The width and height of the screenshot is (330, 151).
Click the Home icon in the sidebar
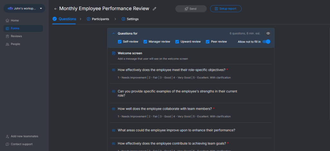[x=7, y=21]
